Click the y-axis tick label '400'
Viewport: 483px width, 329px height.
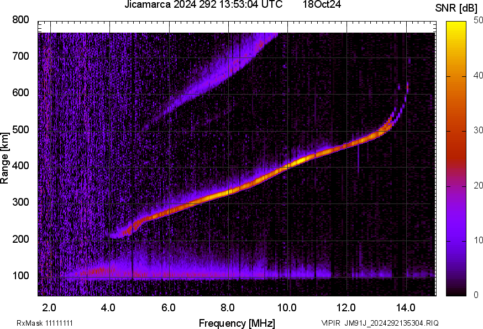click(20, 165)
